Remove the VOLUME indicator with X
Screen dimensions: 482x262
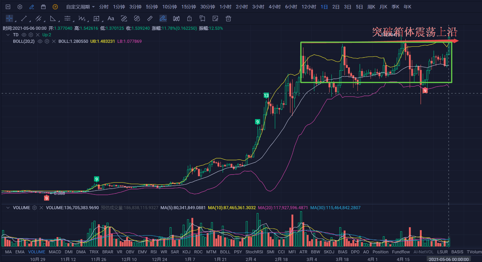tap(41, 208)
